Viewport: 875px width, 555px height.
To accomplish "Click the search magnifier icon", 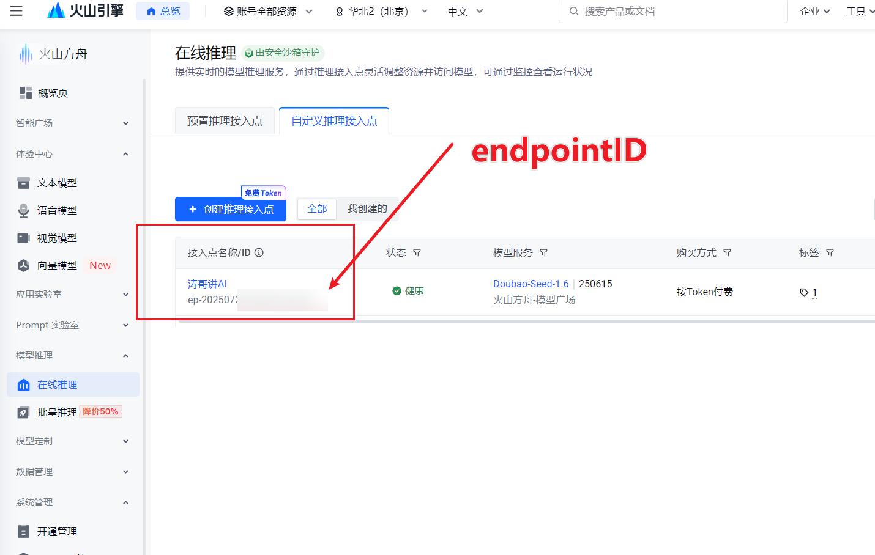I will (573, 11).
